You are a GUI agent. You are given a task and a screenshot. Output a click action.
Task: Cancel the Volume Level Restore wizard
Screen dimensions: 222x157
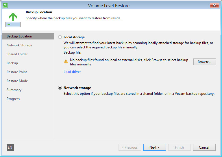coord(204,147)
